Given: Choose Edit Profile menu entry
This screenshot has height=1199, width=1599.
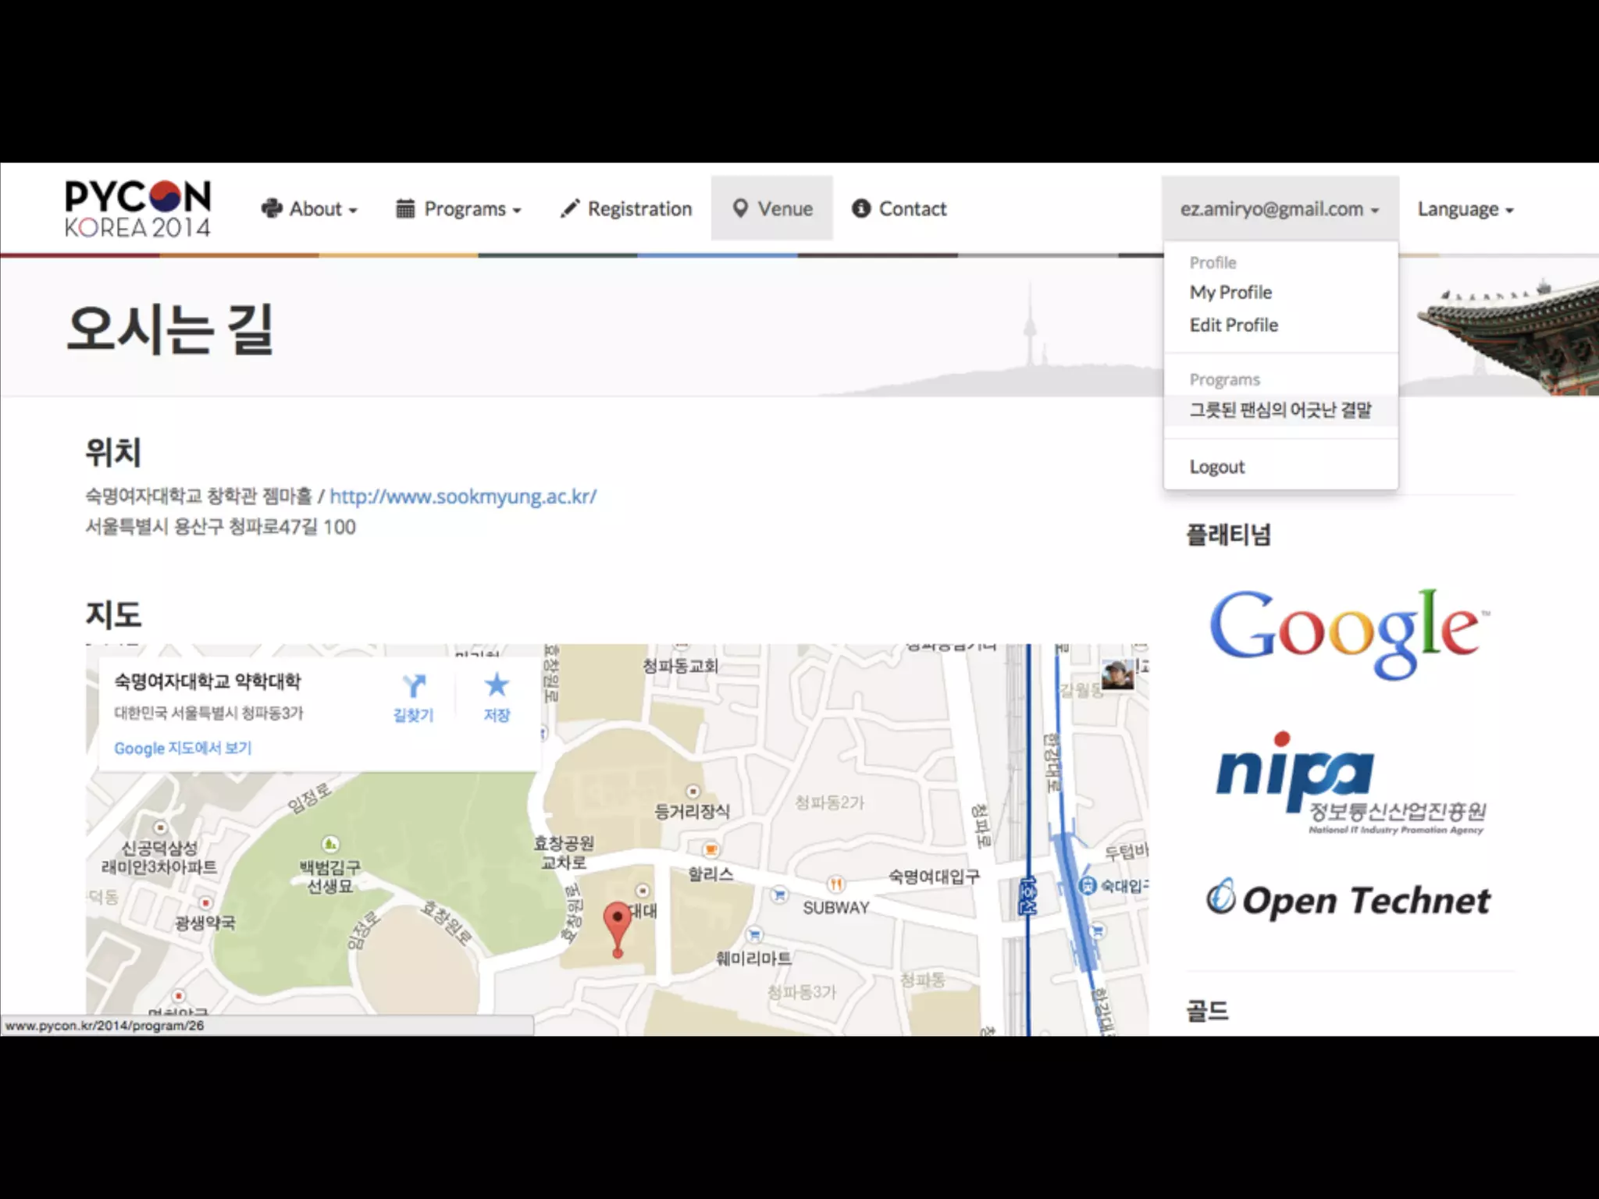Looking at the screenshot, I should click(x=1234, y=326).
